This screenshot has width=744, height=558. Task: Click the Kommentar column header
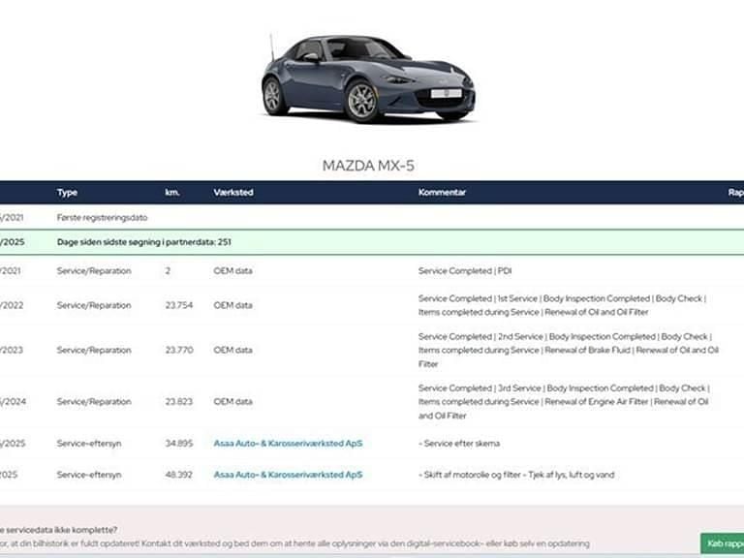coord(442,192)
